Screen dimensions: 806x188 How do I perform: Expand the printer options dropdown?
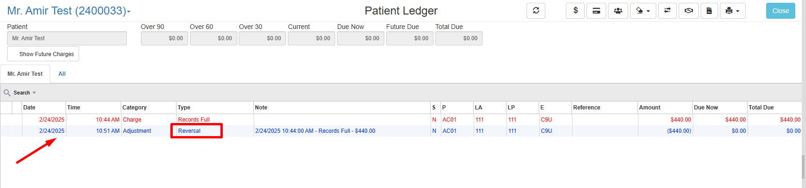coord(733,11)
